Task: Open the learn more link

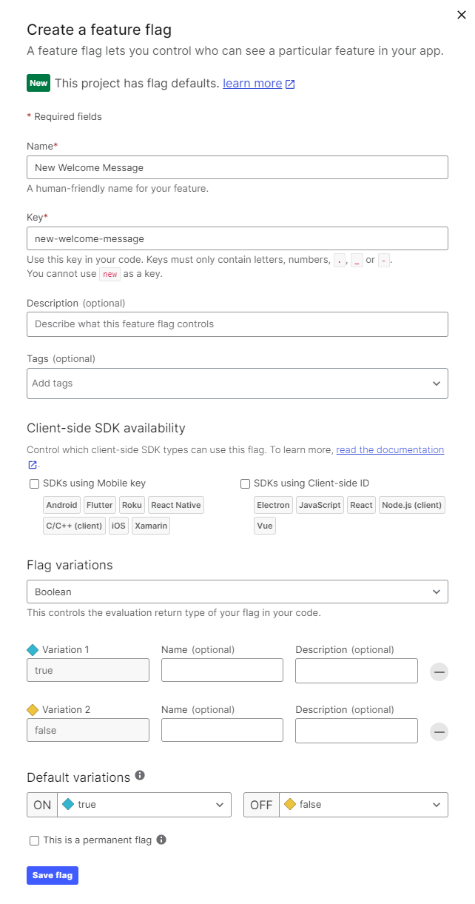Action: coord(252,83)
